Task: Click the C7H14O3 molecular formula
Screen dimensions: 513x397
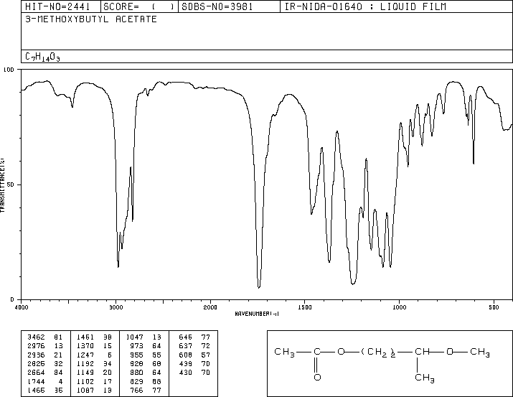Action: point(42,57)
